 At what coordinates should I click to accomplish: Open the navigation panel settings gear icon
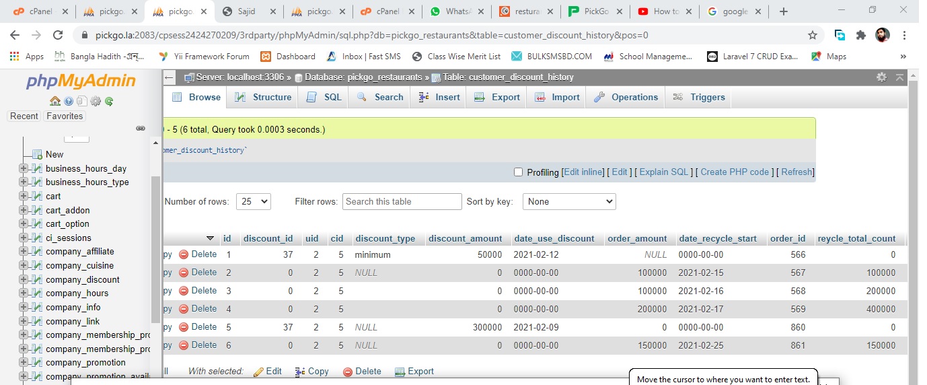(x=96, y=102)
